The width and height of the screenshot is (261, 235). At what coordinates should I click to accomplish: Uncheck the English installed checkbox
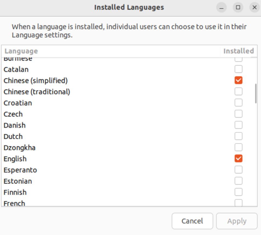tap(238, 159)
